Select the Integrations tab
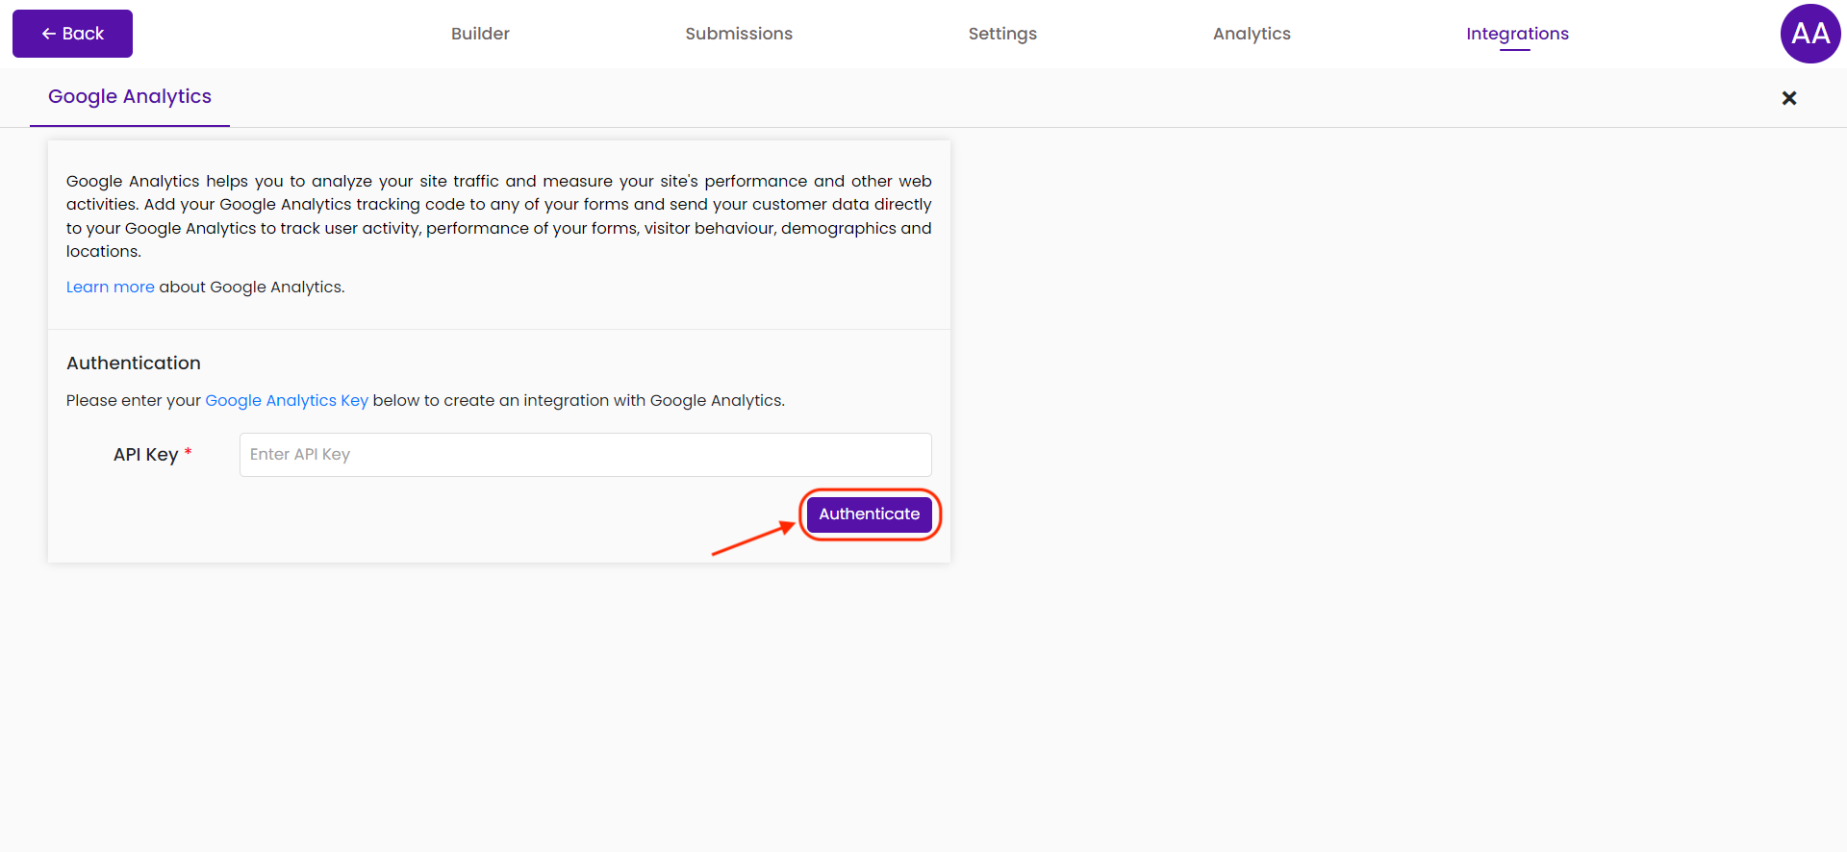Screen dimensions: 1847x852 tap(1517, 34)
